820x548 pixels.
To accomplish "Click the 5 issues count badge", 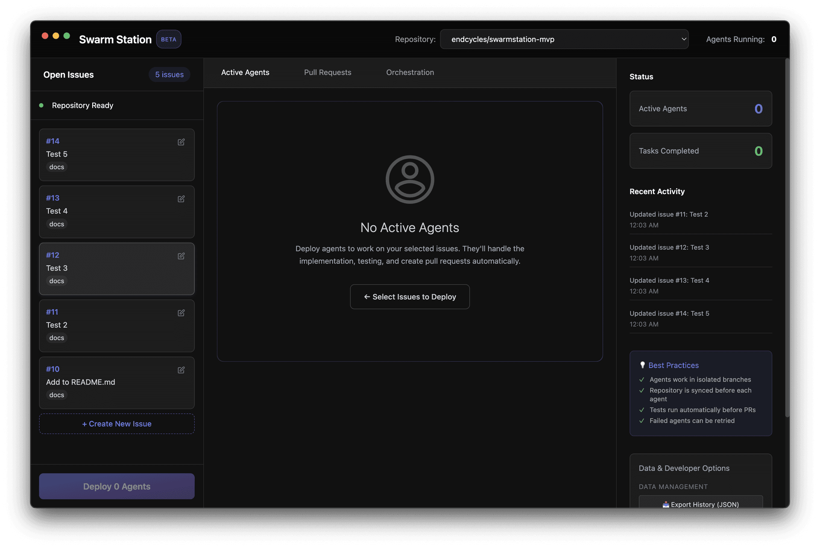I will click(x=169, y=75).
